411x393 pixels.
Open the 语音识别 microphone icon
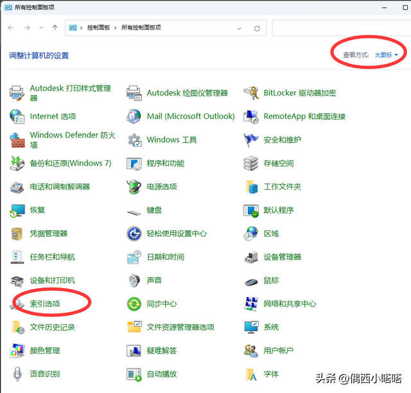click(x=17, y=374)
